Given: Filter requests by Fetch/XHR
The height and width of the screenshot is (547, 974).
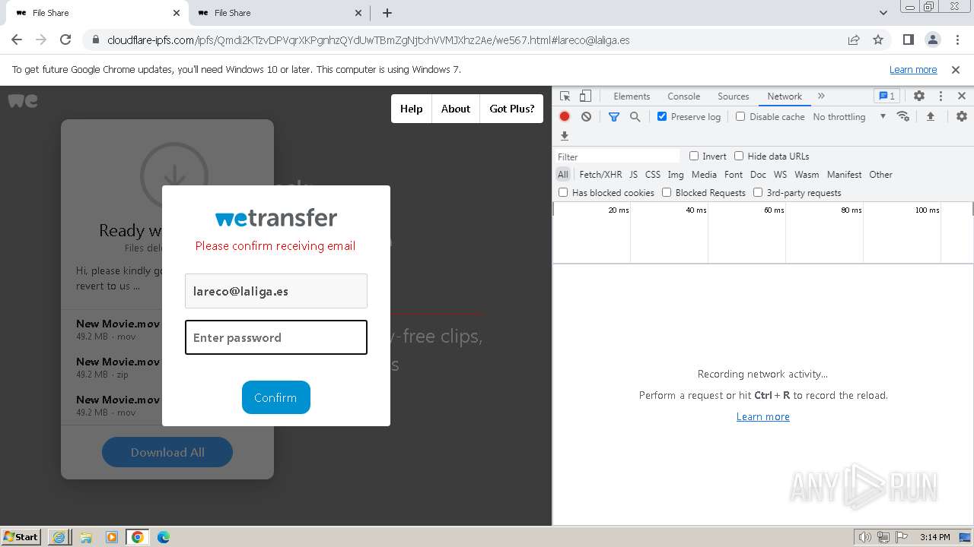Looking at the screenshot, I should point(600,174).
